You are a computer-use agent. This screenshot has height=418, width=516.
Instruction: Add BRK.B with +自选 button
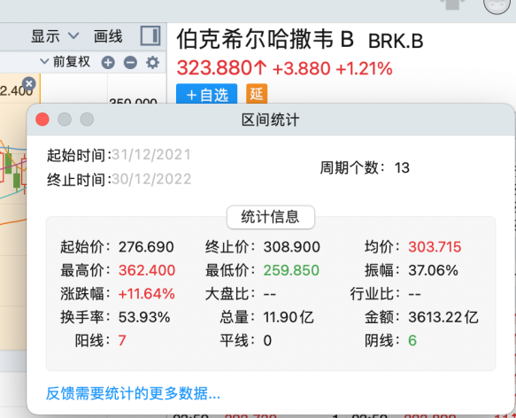point(206,95)
